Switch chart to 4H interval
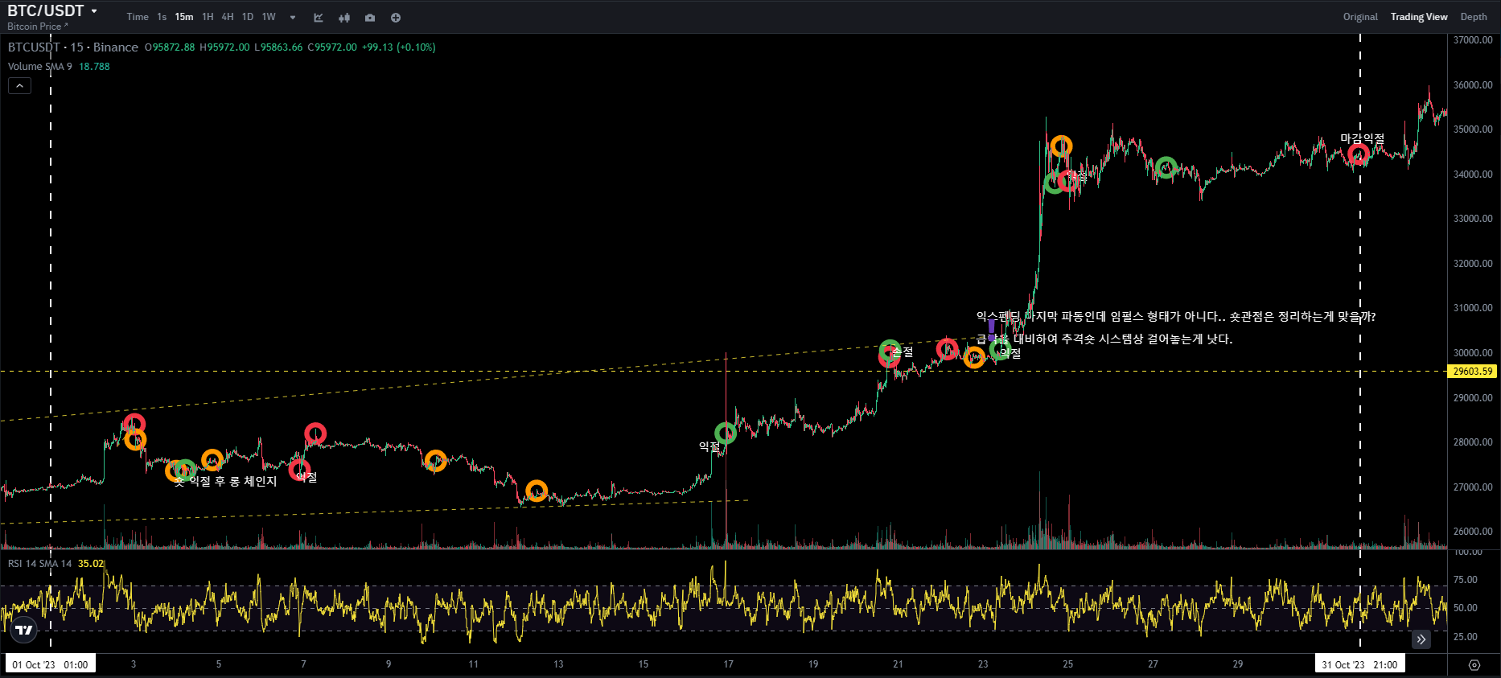 (x=228, y=17)
